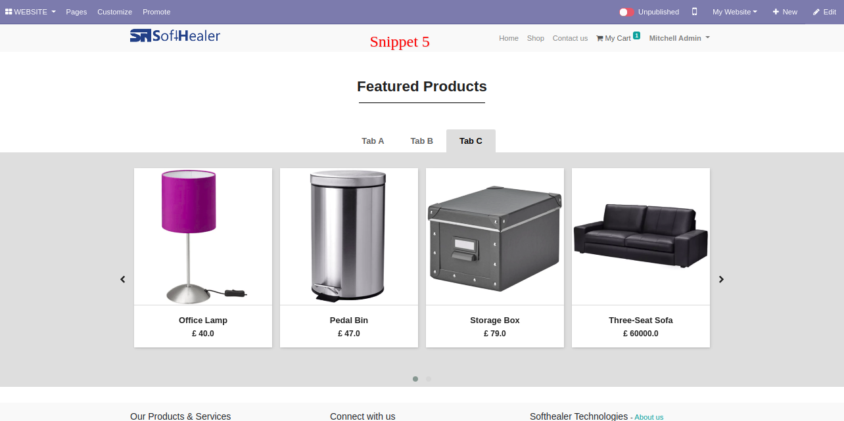The height and width of the screenshot is (421, 844).
Task: Toggle the Unpublished switch
Action: [x=626, y=12]
